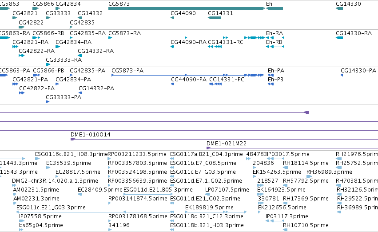Viewport: 378px width, 232px height.
Task: Select the CG14330 gene label
Action: (x=348, y=4)
